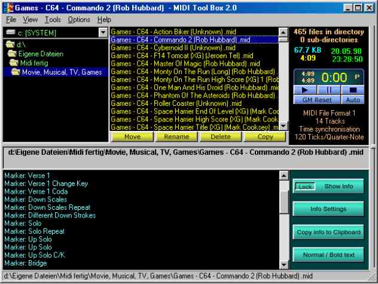This screenshot has width=378, height=284.
Task: Select One Man And His Droid file
Action: (x=194, y=87)
